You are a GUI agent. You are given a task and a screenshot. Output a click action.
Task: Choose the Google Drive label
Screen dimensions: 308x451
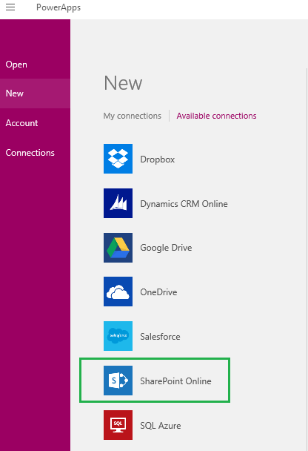(166, 248)
